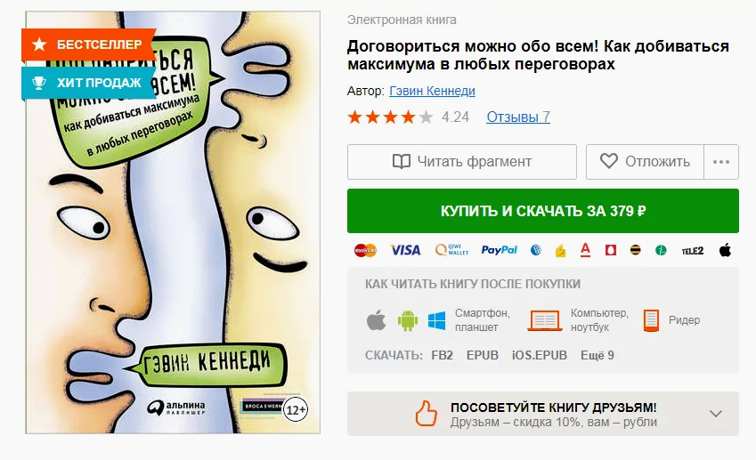Expand the Ещё 9 formats list
This screenshot has width=756, height=460.
[x=597, y=356]
